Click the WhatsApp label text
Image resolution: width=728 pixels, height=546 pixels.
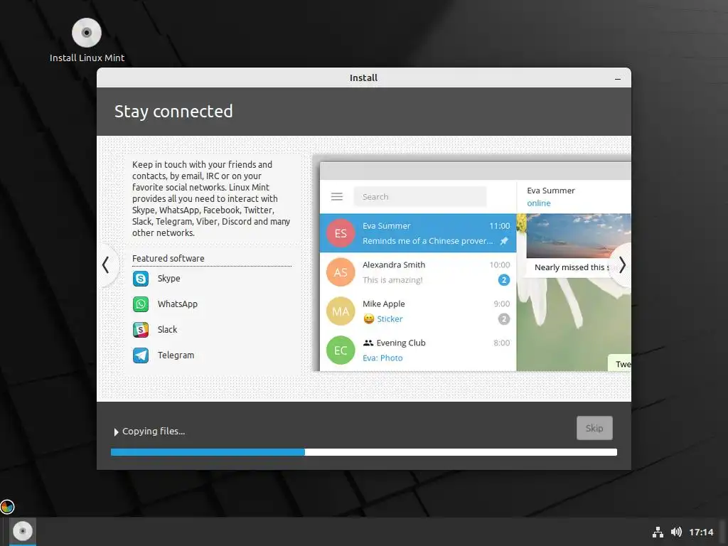[177, 304]
